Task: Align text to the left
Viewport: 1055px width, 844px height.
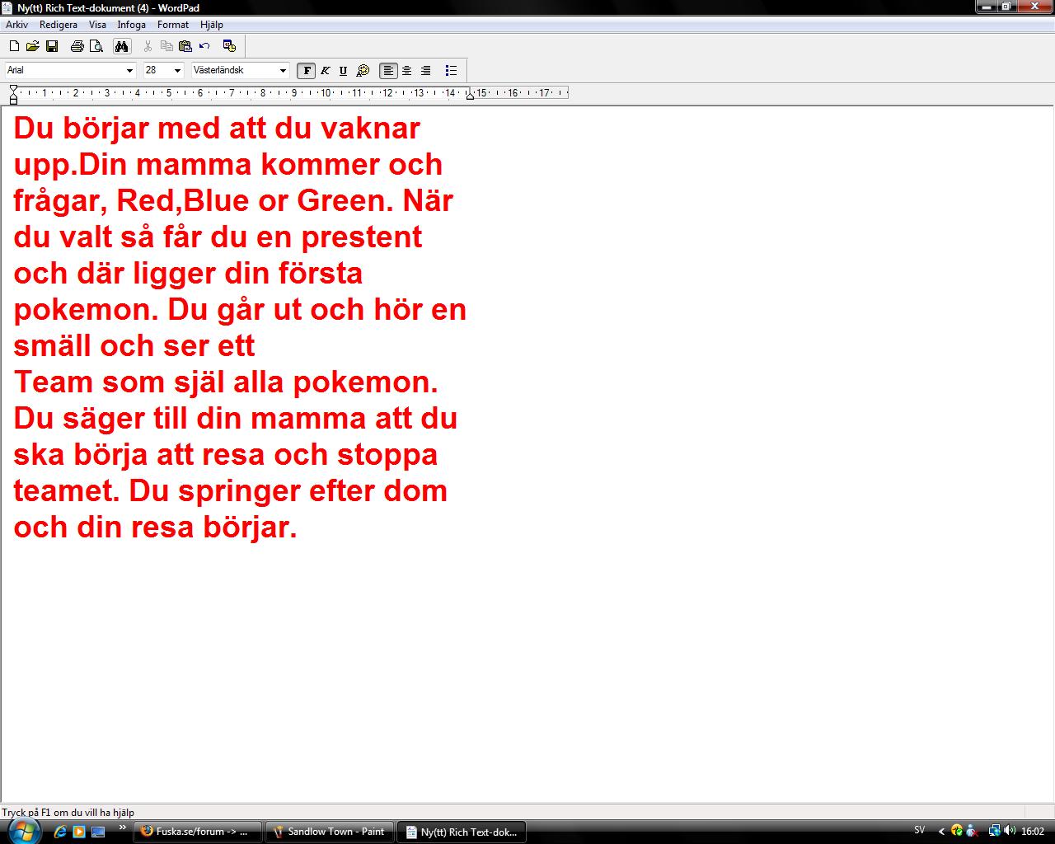Action: click(x=388, y=71)
